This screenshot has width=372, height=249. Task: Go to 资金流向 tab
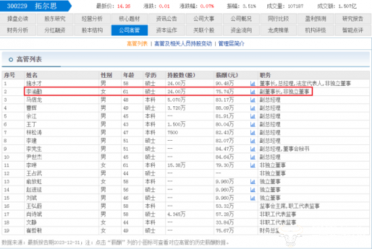[x=241, y=30]
